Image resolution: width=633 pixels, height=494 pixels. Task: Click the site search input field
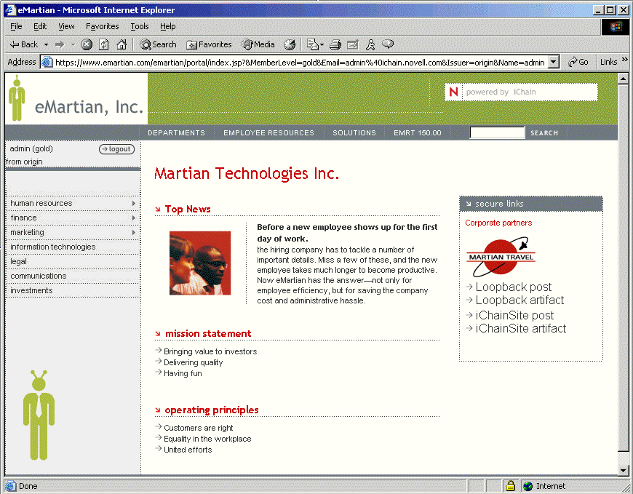click(x=497, y=132)
